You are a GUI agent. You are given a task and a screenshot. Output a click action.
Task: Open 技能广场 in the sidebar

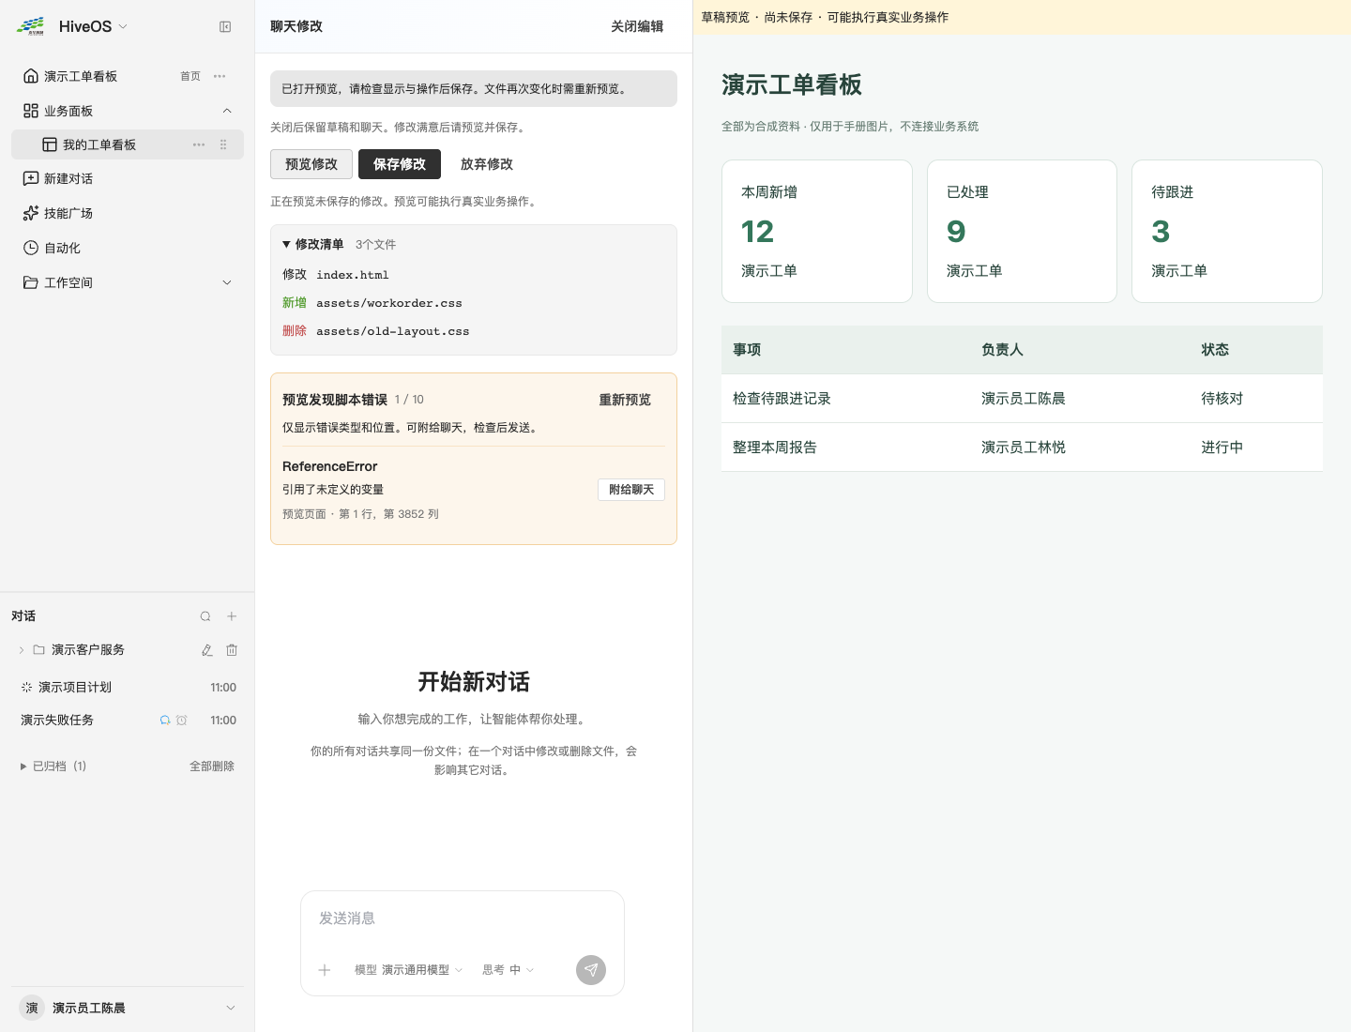[128, 213]
